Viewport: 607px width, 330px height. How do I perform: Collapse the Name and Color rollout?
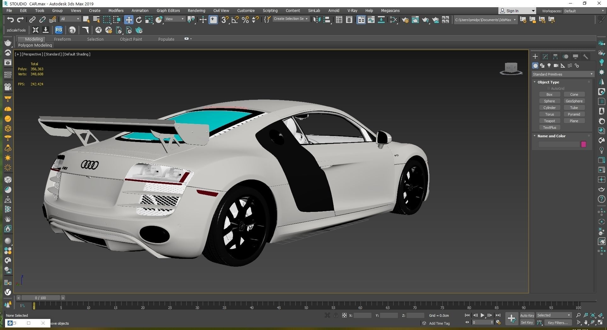(534, 136)
